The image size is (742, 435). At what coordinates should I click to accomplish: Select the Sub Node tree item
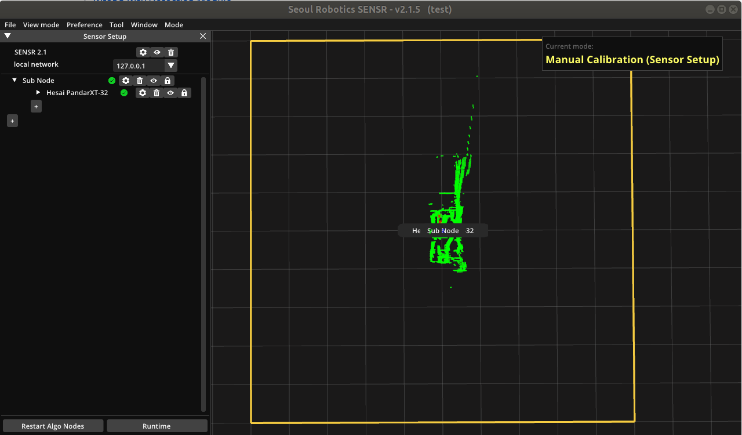click(38, 81)
